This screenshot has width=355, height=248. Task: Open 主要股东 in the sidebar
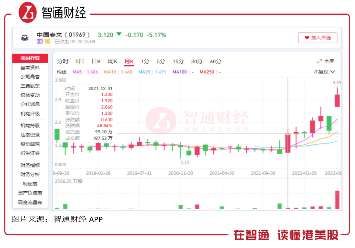click(x=30, y=86)
